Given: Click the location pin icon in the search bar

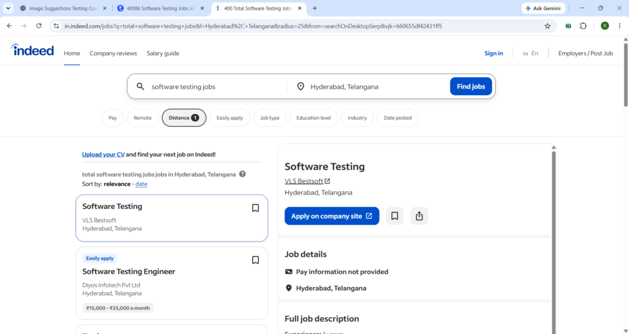Looking at the screenshot, I should tap(300, 87).
